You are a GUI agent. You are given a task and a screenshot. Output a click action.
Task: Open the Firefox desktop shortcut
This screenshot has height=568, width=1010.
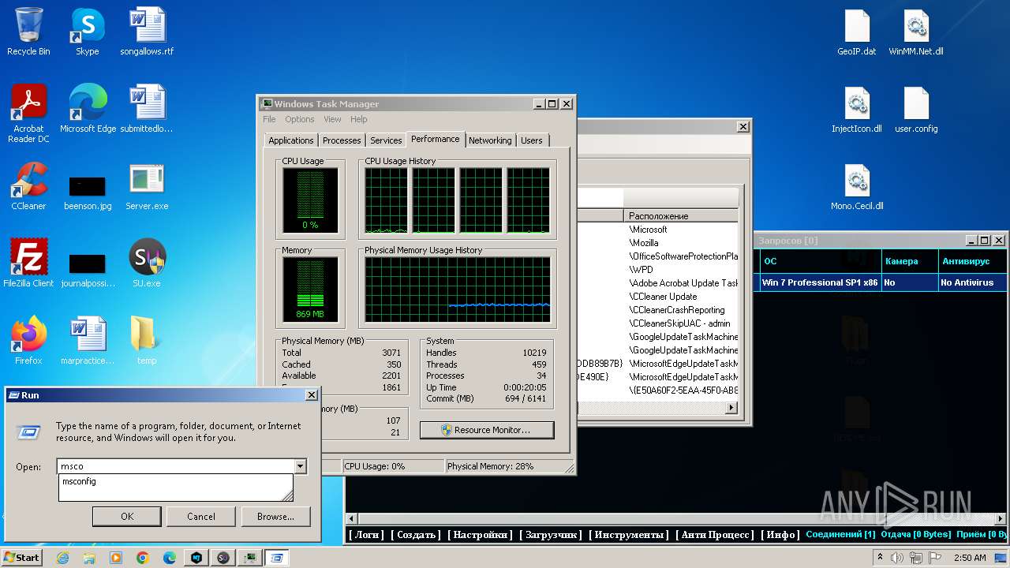point(28,341)
